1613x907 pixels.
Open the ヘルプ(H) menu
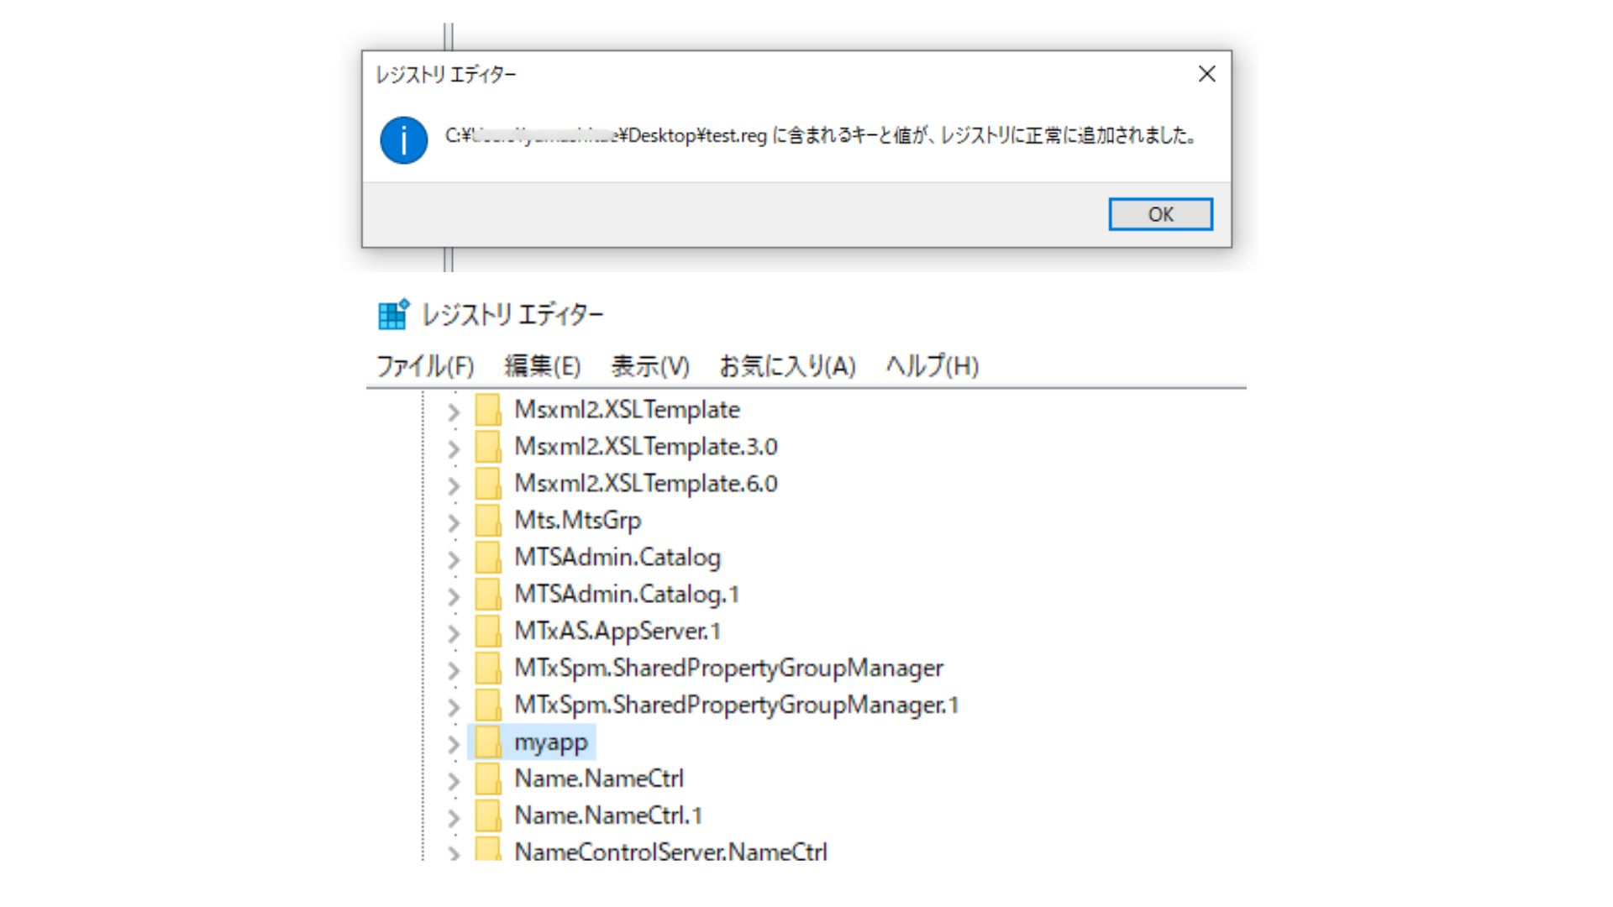932,366
